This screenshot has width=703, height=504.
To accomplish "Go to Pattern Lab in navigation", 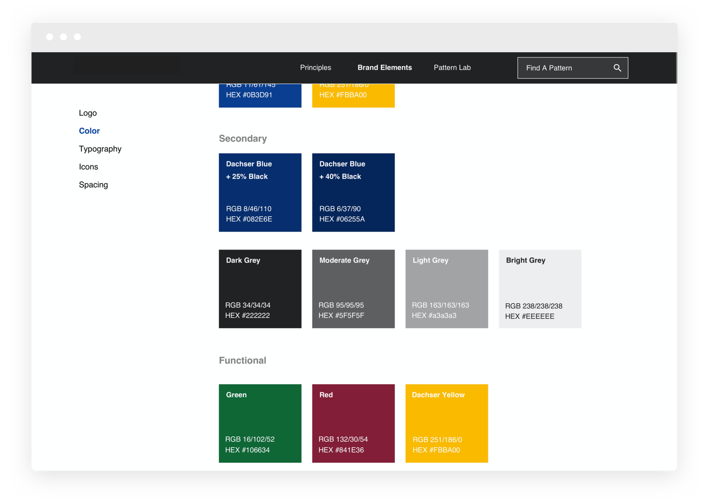I will [452, 68].
